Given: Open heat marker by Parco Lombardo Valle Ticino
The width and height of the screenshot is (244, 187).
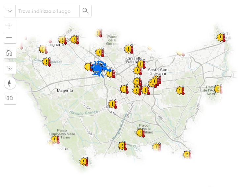Looking at the screenshot, I should 55,139.
